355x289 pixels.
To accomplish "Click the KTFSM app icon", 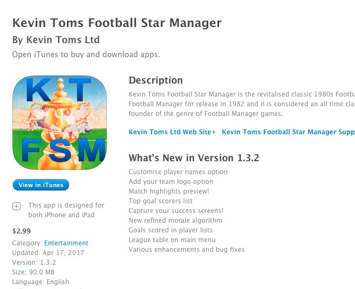I will (x=59, y=122).
